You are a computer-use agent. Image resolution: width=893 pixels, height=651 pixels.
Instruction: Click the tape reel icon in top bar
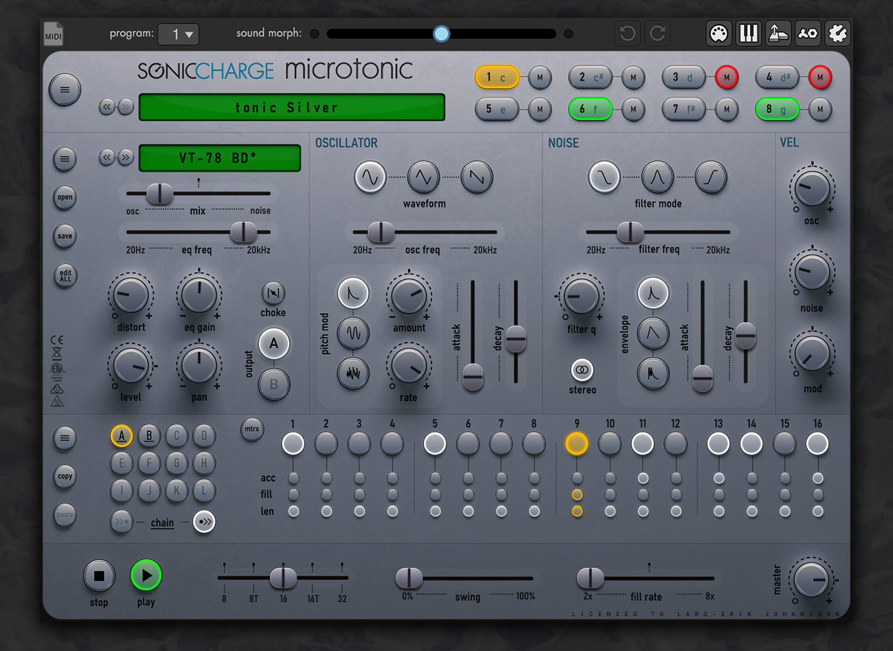(x=808, y=33)
